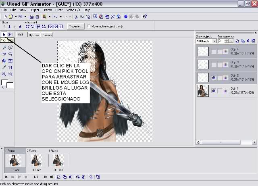Select the 2:Frame thumbnail

(x=37, y=160)
